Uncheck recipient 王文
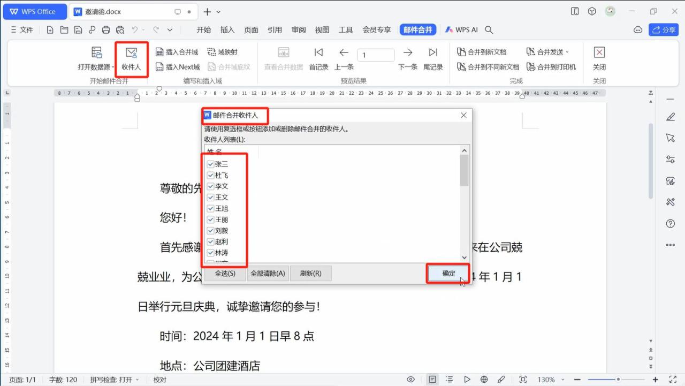The height and width of the screenshot is (386, 685). 210,197
